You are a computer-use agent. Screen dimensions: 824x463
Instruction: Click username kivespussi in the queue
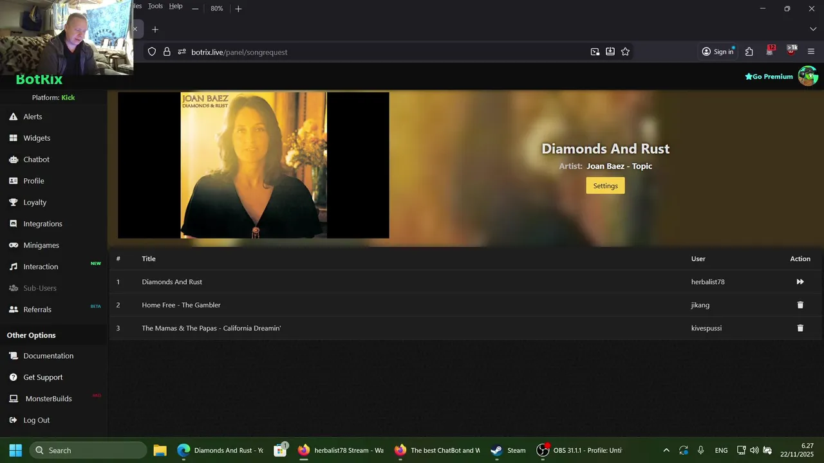coord(706,328)
